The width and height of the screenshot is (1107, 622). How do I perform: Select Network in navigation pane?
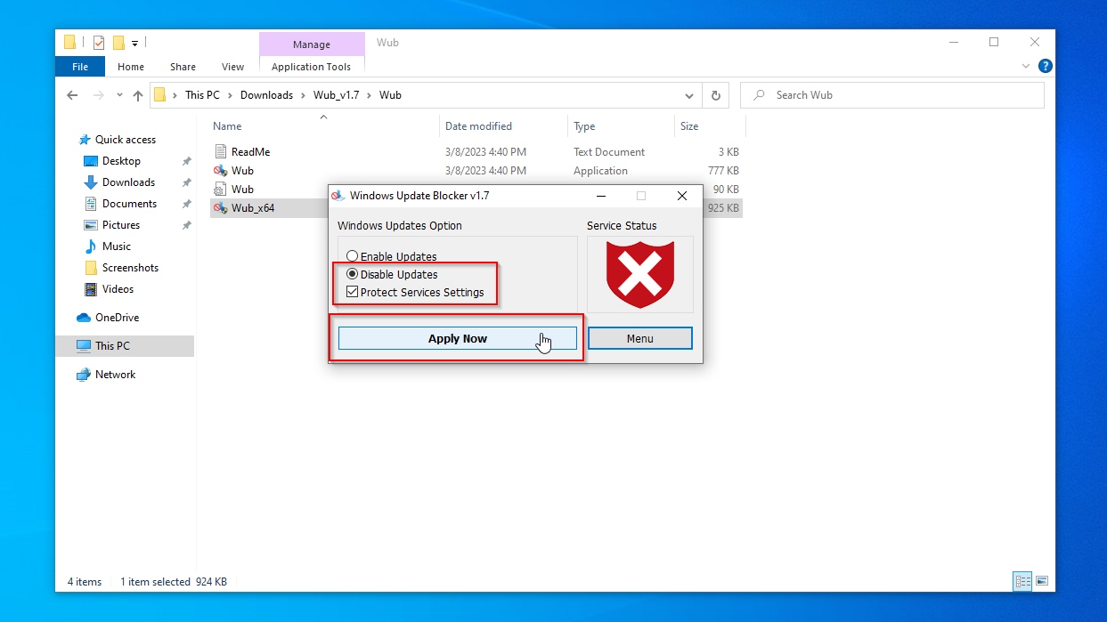(x=115, y=375)
